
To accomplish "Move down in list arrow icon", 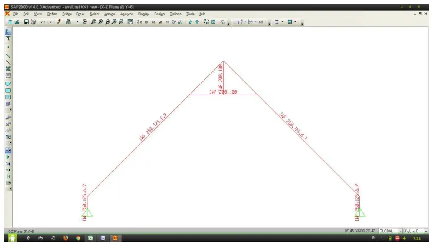I will tap(197, 22).
